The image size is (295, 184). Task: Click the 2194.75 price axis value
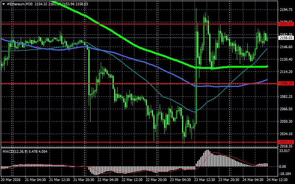286,10
